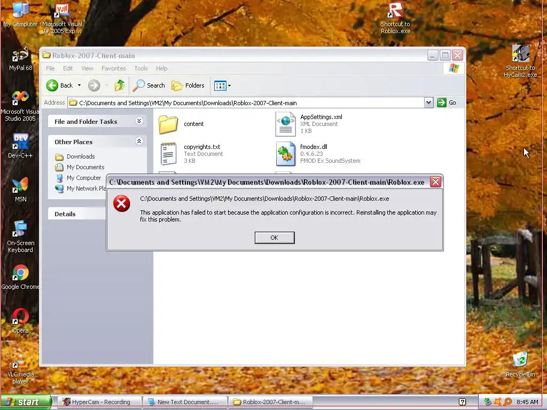Open the Help menu
This screenshot has height=410, width=547.
[161, 68]
